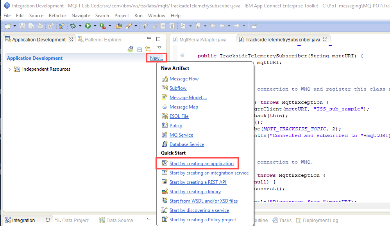Click Start by creating a library
The width and height of the screenshot is (390, 226).
pos(195,192)
